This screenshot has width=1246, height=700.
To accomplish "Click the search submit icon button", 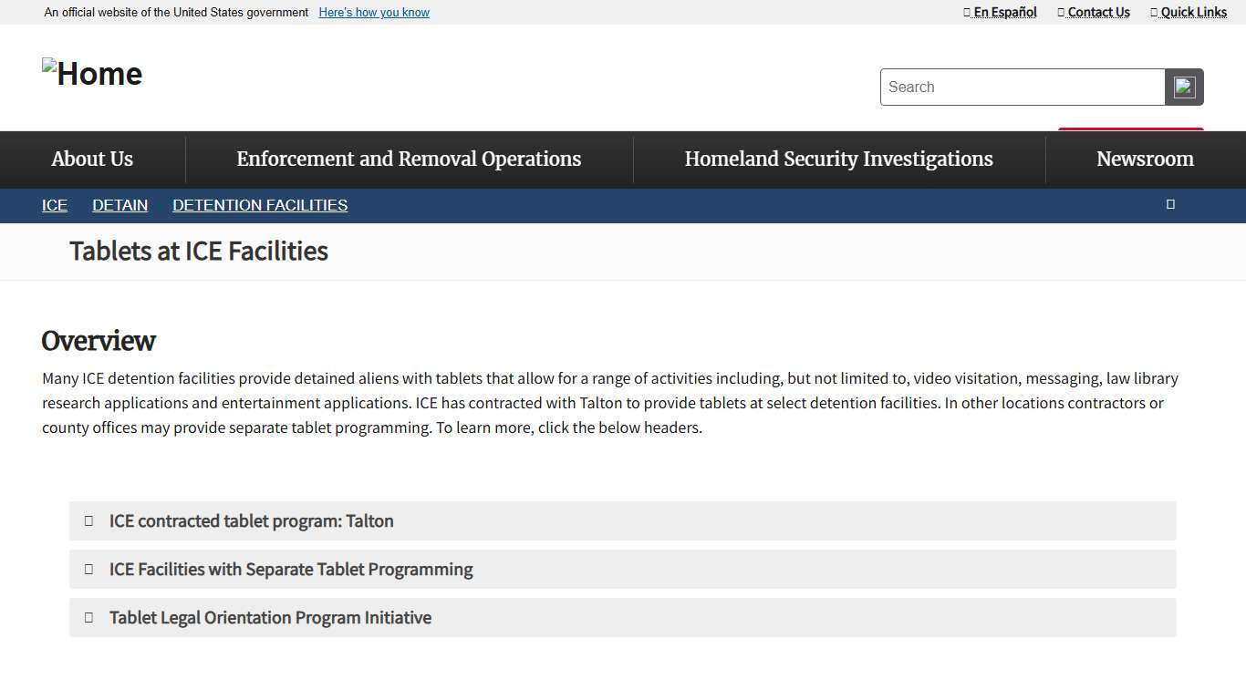I will click(1184, 87).
